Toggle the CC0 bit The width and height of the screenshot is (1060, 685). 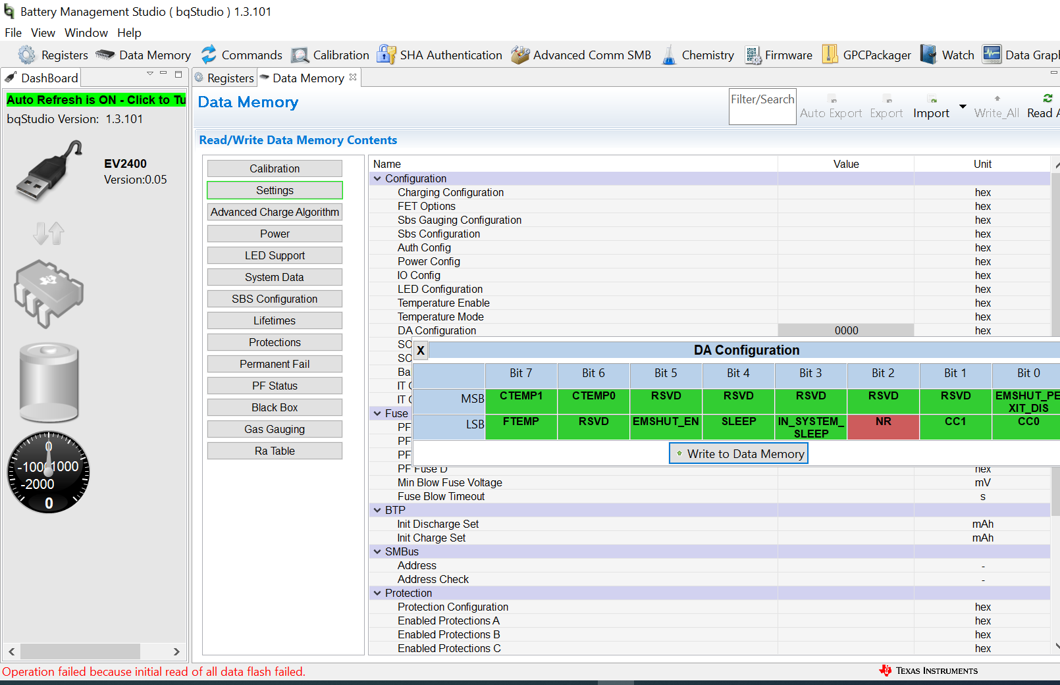click(x=1026, y=427)
